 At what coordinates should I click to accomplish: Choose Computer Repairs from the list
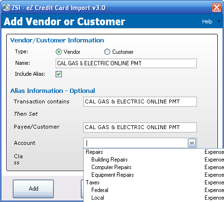coord(154,167)
